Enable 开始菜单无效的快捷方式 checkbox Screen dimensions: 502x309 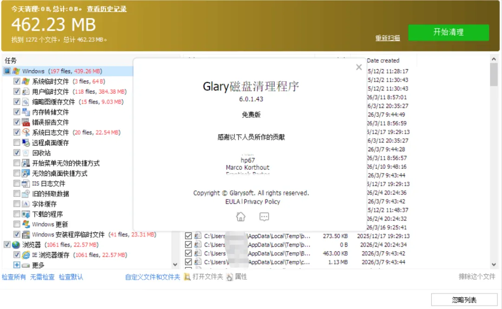(x=17, y=163)
